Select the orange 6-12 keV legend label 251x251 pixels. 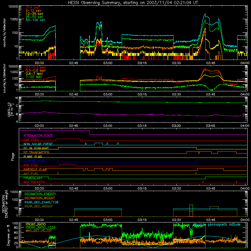tap(34, 11)
